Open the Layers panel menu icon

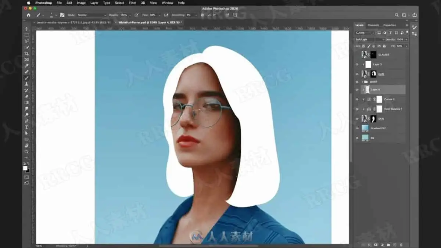[x=406, y=25]
